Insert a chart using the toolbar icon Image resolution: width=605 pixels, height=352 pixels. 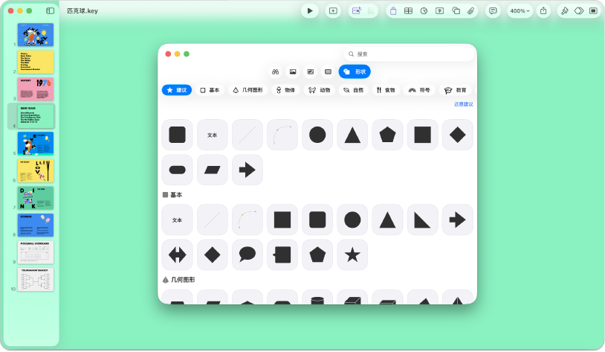coord(424,11)
